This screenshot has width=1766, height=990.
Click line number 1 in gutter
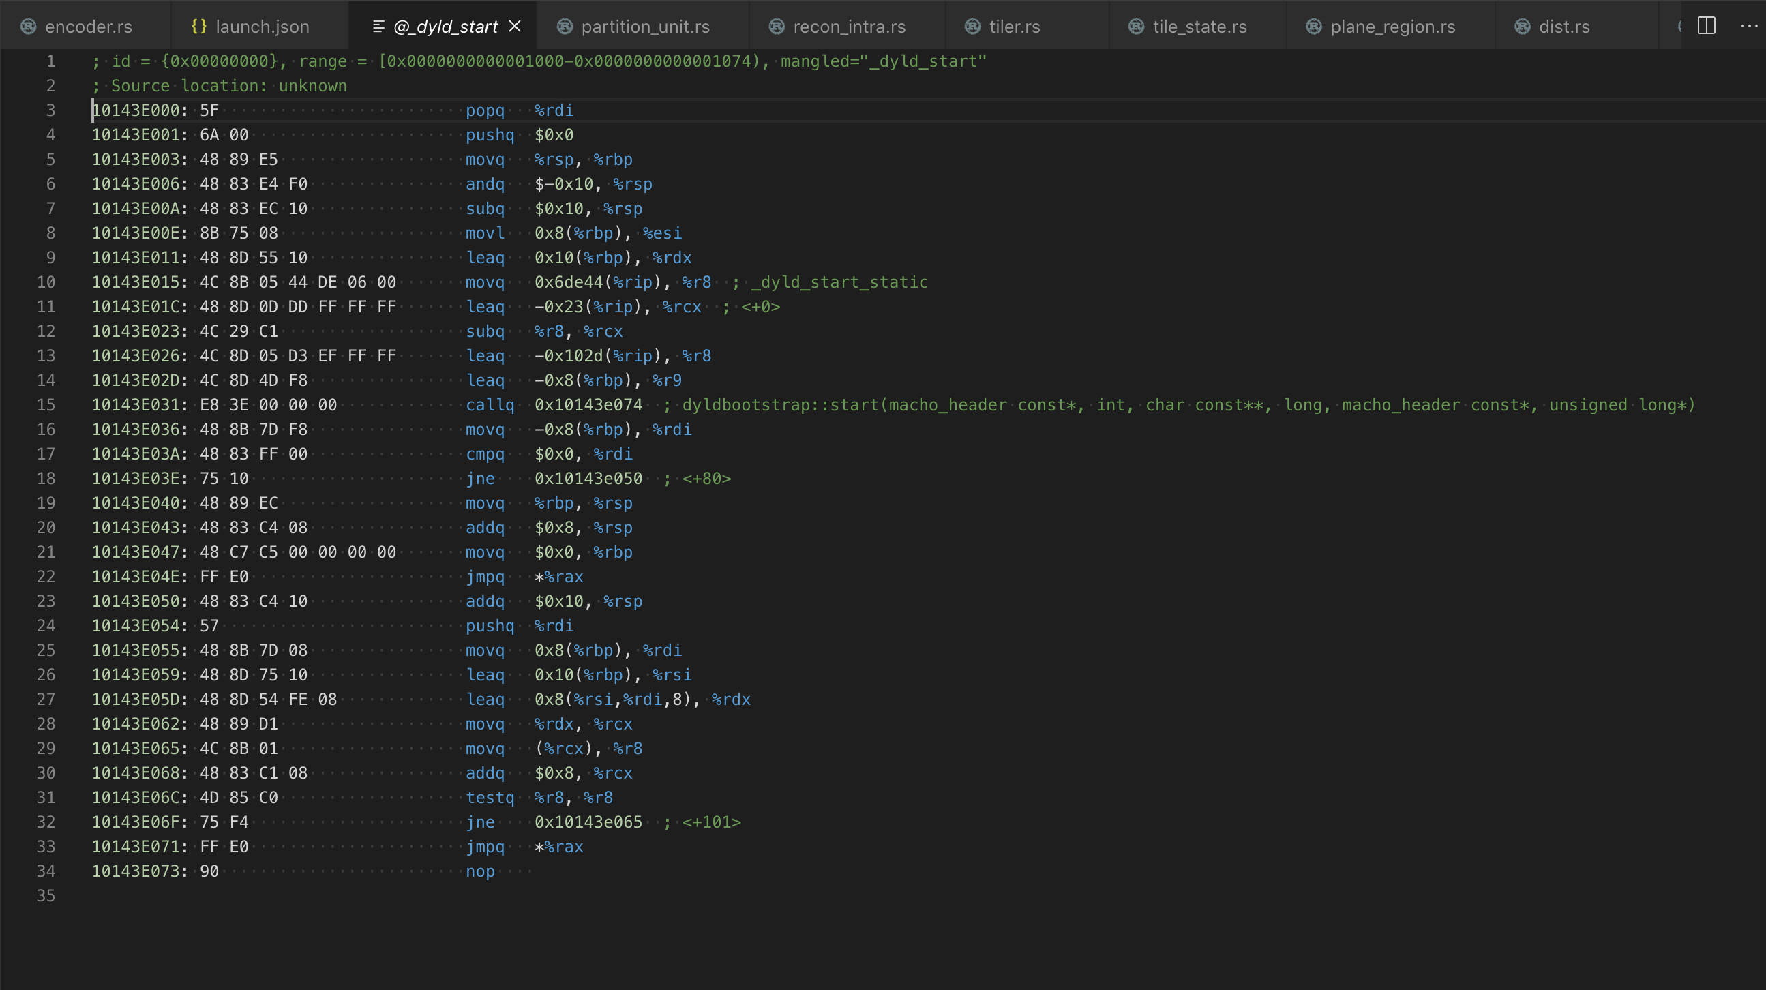[x=50, y=61]
